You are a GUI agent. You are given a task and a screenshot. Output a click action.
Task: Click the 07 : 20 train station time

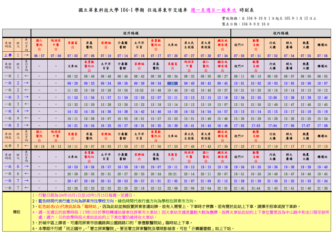click(x=173, y=56)
